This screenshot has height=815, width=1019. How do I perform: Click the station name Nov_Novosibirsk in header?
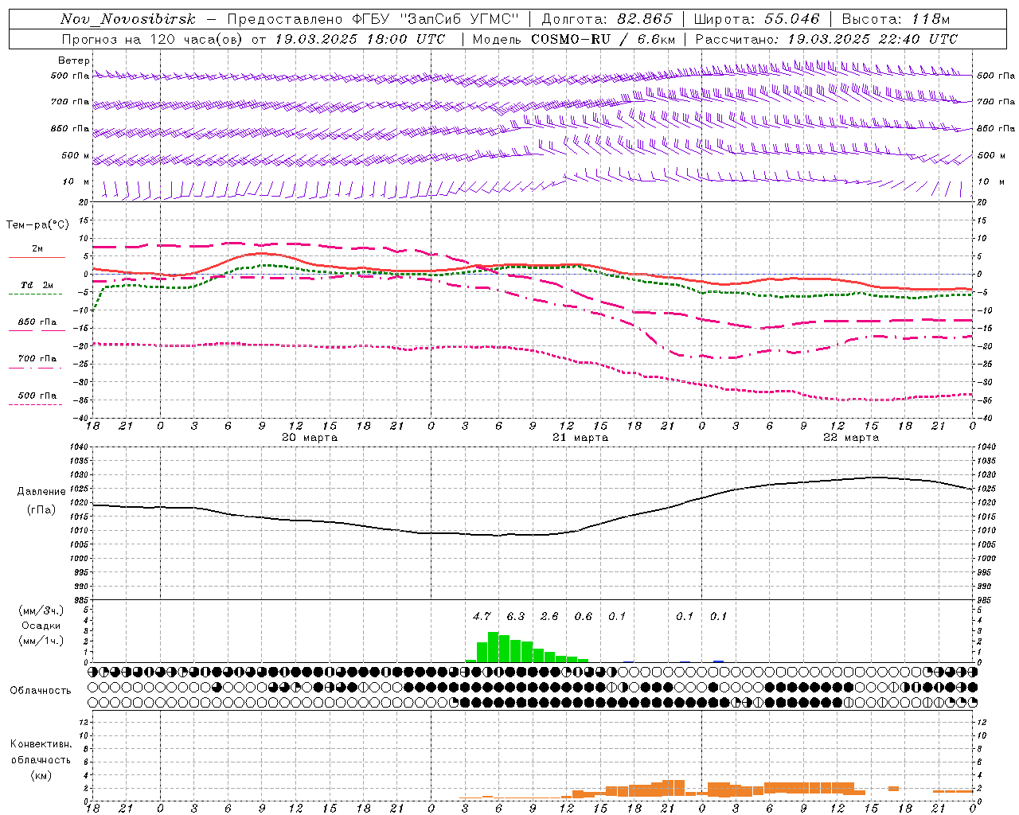[x=128, y=19]
